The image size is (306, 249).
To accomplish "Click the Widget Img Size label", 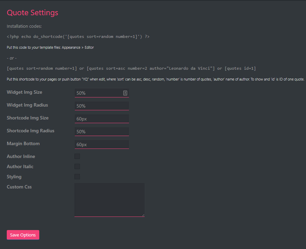I will [24, 92].
